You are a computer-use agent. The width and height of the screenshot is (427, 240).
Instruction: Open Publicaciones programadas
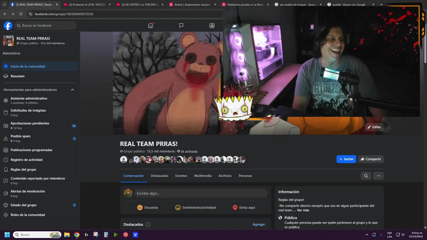pos(40,150)
